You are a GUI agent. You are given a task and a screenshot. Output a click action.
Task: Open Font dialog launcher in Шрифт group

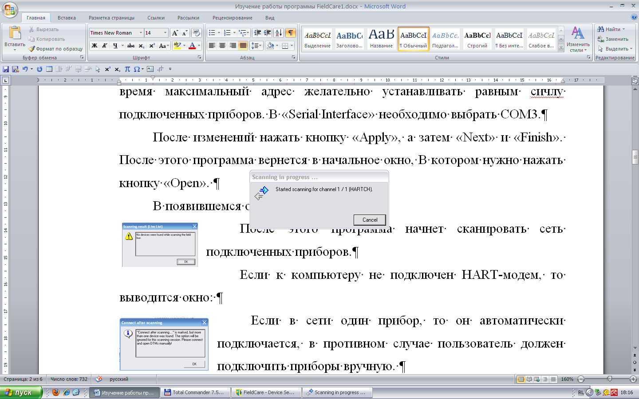pos(199,58)
